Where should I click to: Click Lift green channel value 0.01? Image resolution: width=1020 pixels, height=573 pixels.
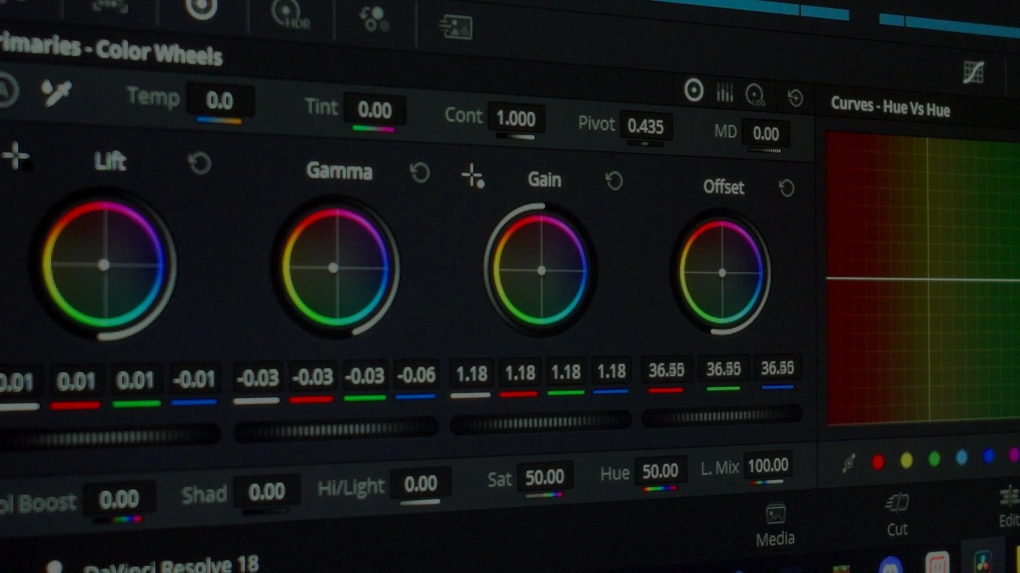point(135,380)
